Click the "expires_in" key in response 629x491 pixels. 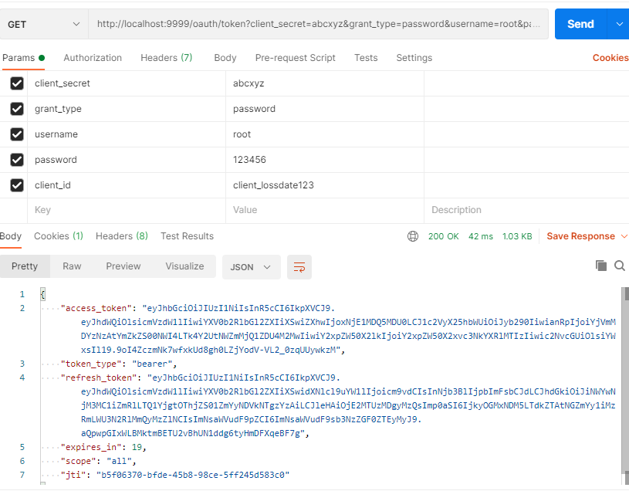(x=91, y=447)
